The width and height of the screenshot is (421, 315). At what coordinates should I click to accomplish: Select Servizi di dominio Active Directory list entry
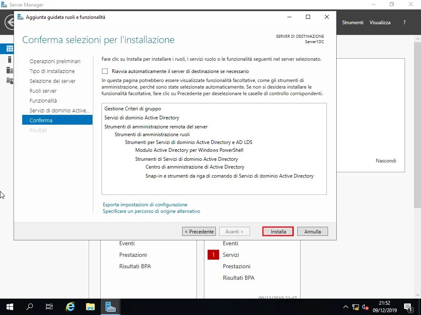pos(142,118)
